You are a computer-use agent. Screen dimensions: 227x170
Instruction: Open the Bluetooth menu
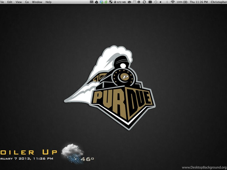pyautogui.click(x=167, y=2)
